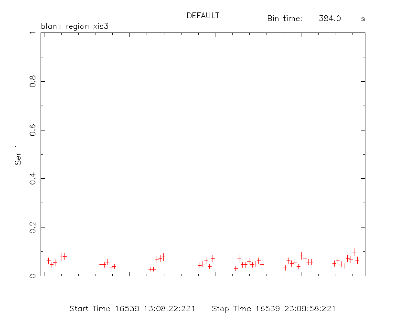Click the 'Bin time:' label
The image size is (406, 325).
285,19
